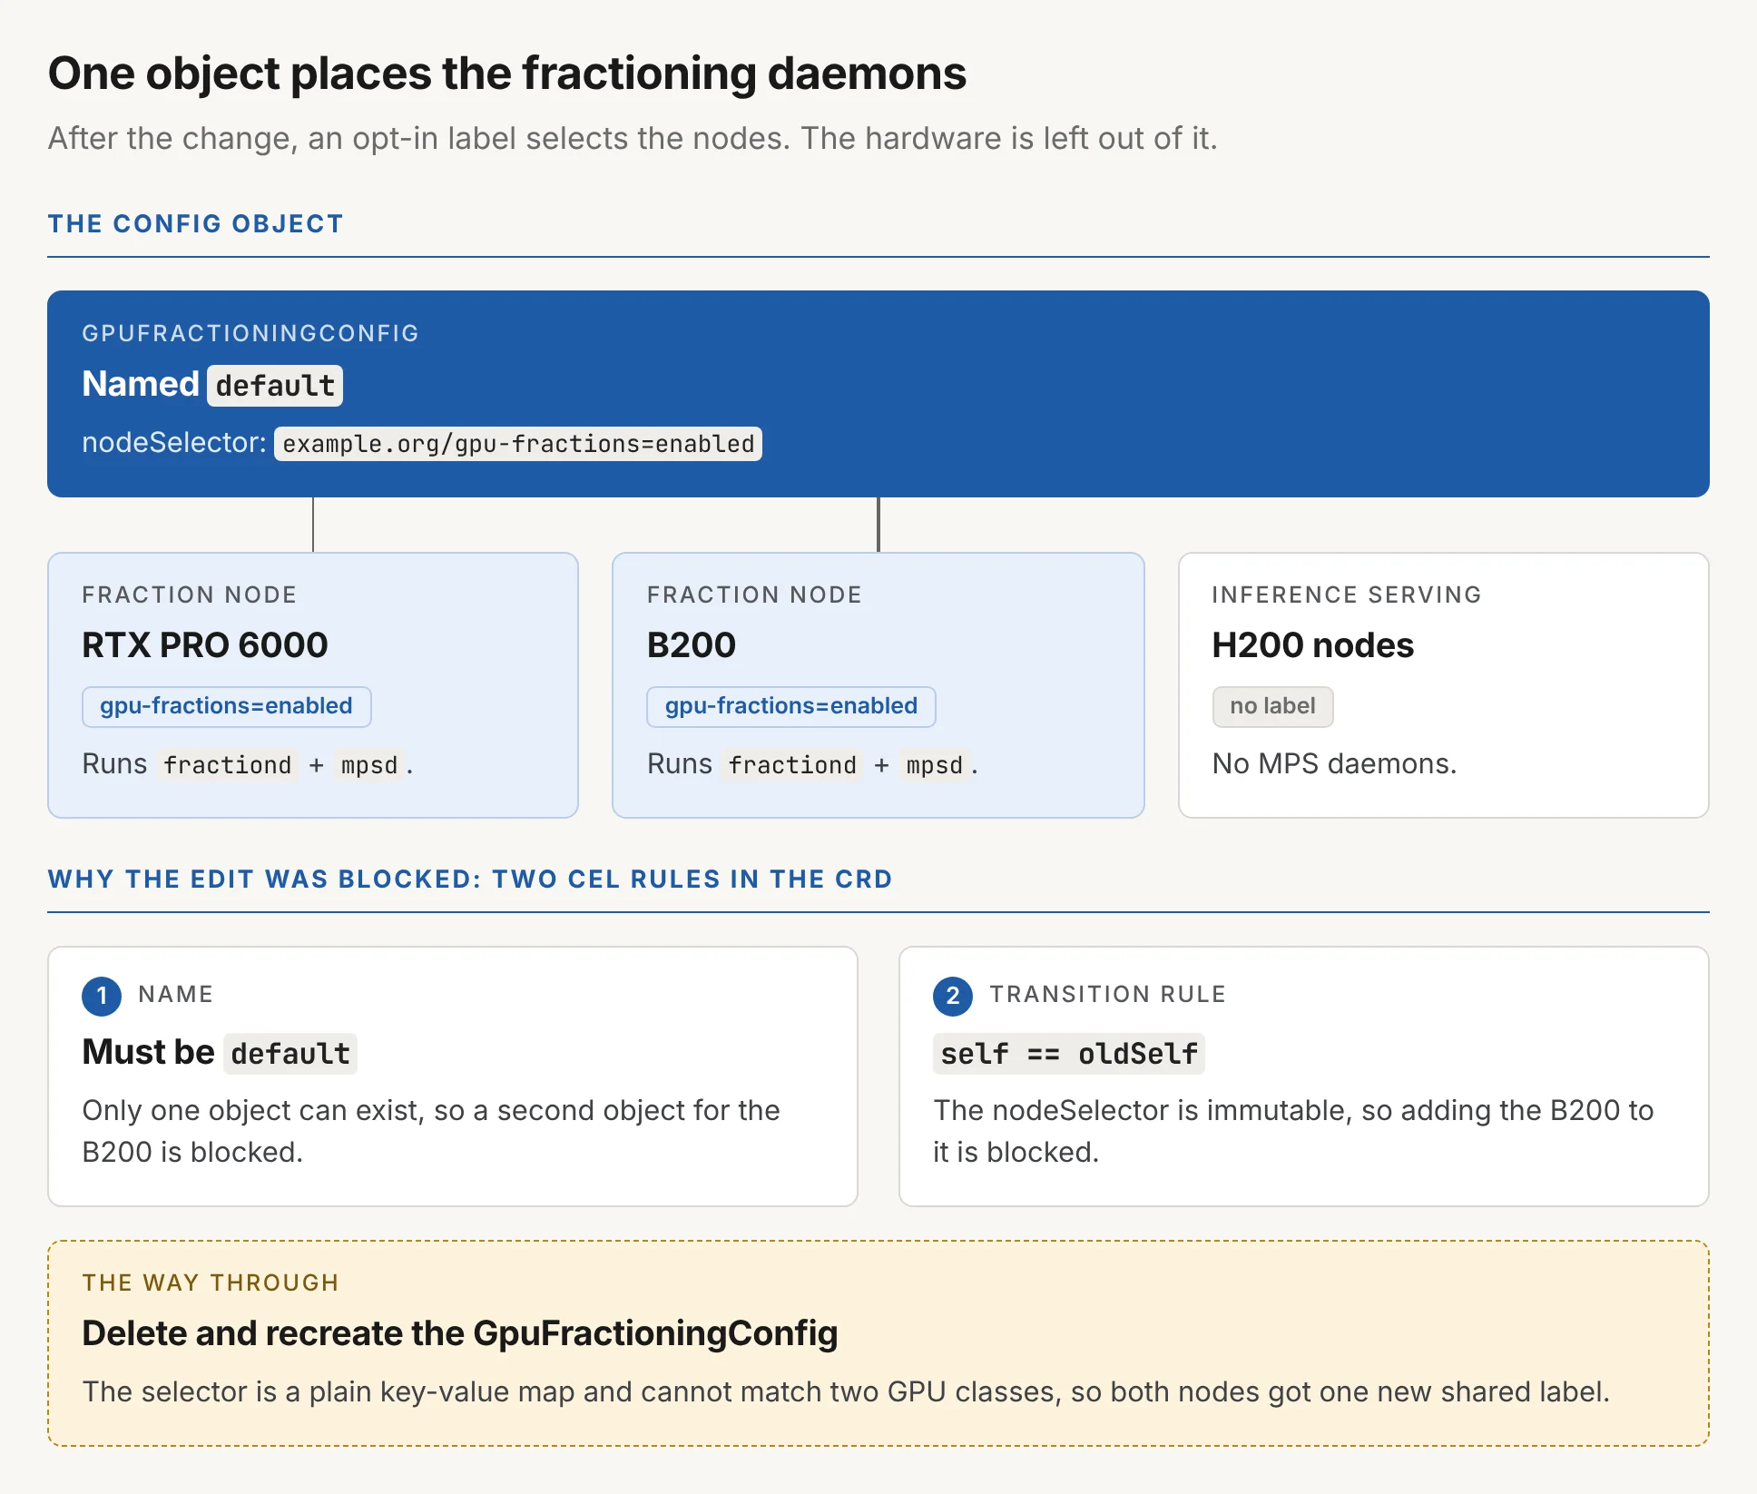Click "mpsd" code in the RTX PRO 6000 card
Viewport: 1757px width, 1494px height.
[368, 765]
